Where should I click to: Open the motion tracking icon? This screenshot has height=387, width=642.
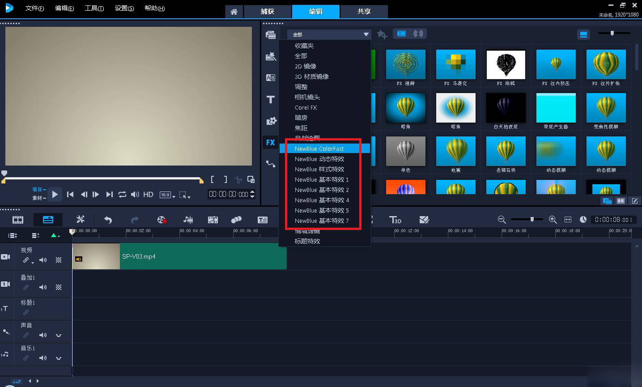(236, 220)
